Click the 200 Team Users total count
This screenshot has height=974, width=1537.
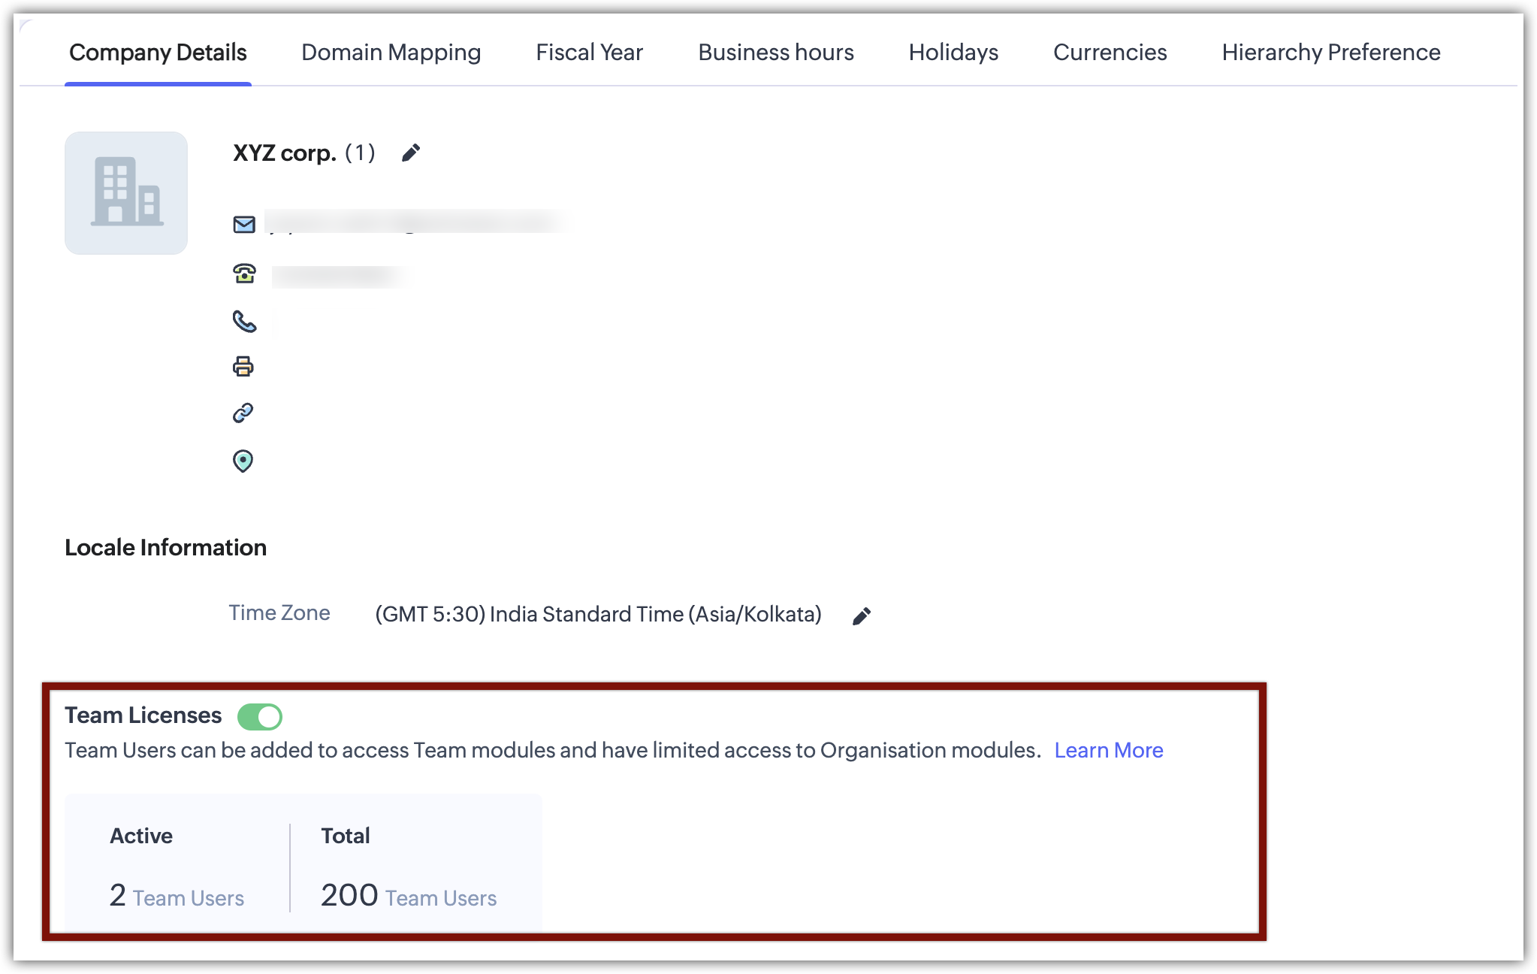pyautogui.click(x=408, y=896)
